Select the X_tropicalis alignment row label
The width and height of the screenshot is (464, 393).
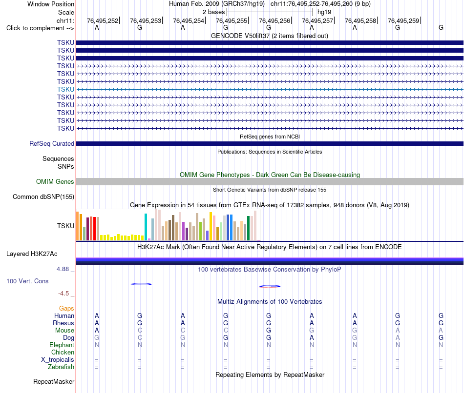[x=58, y=360]
